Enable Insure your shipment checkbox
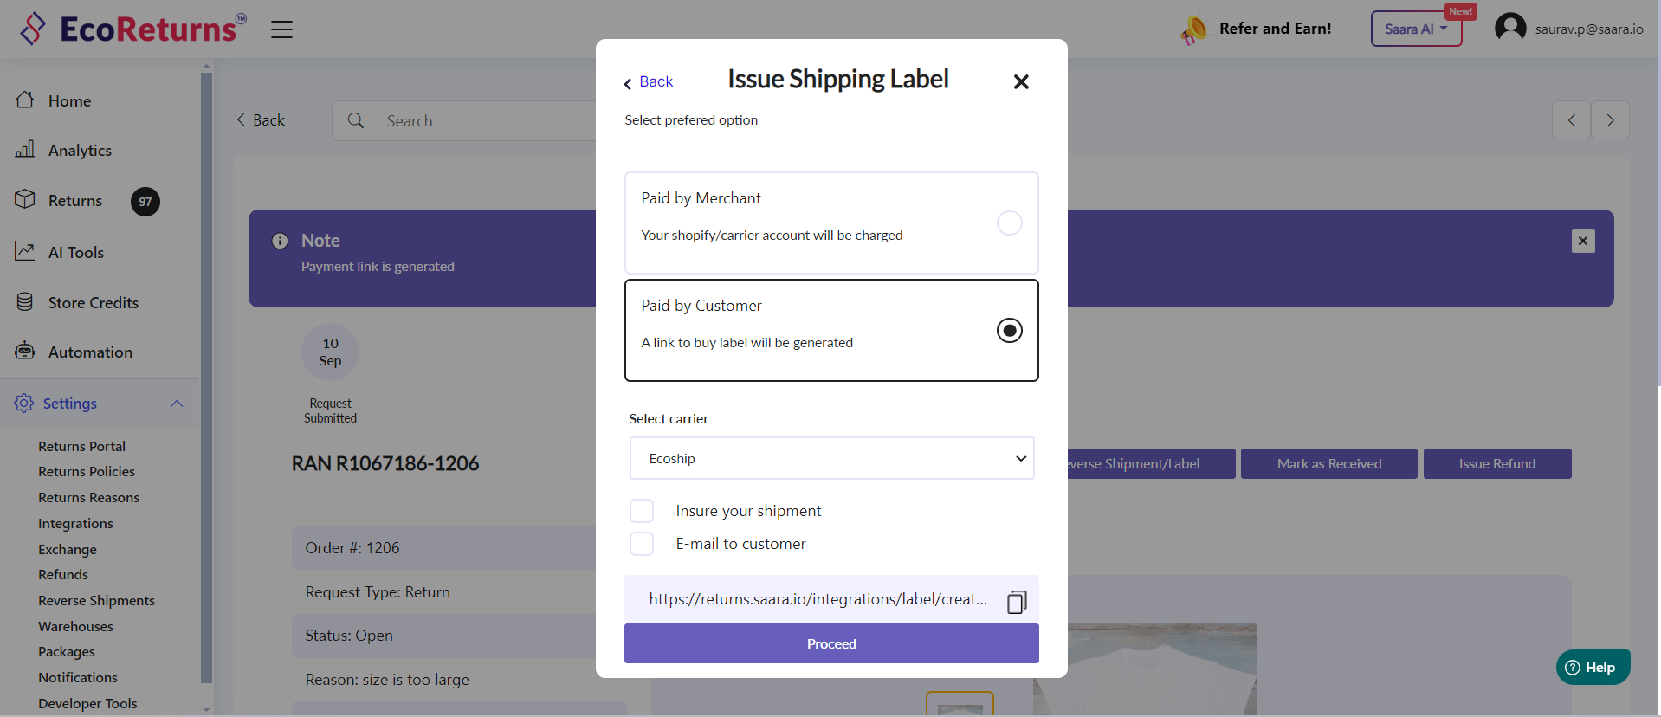Viewport: 1661px width, 717px height. point(642,511)
